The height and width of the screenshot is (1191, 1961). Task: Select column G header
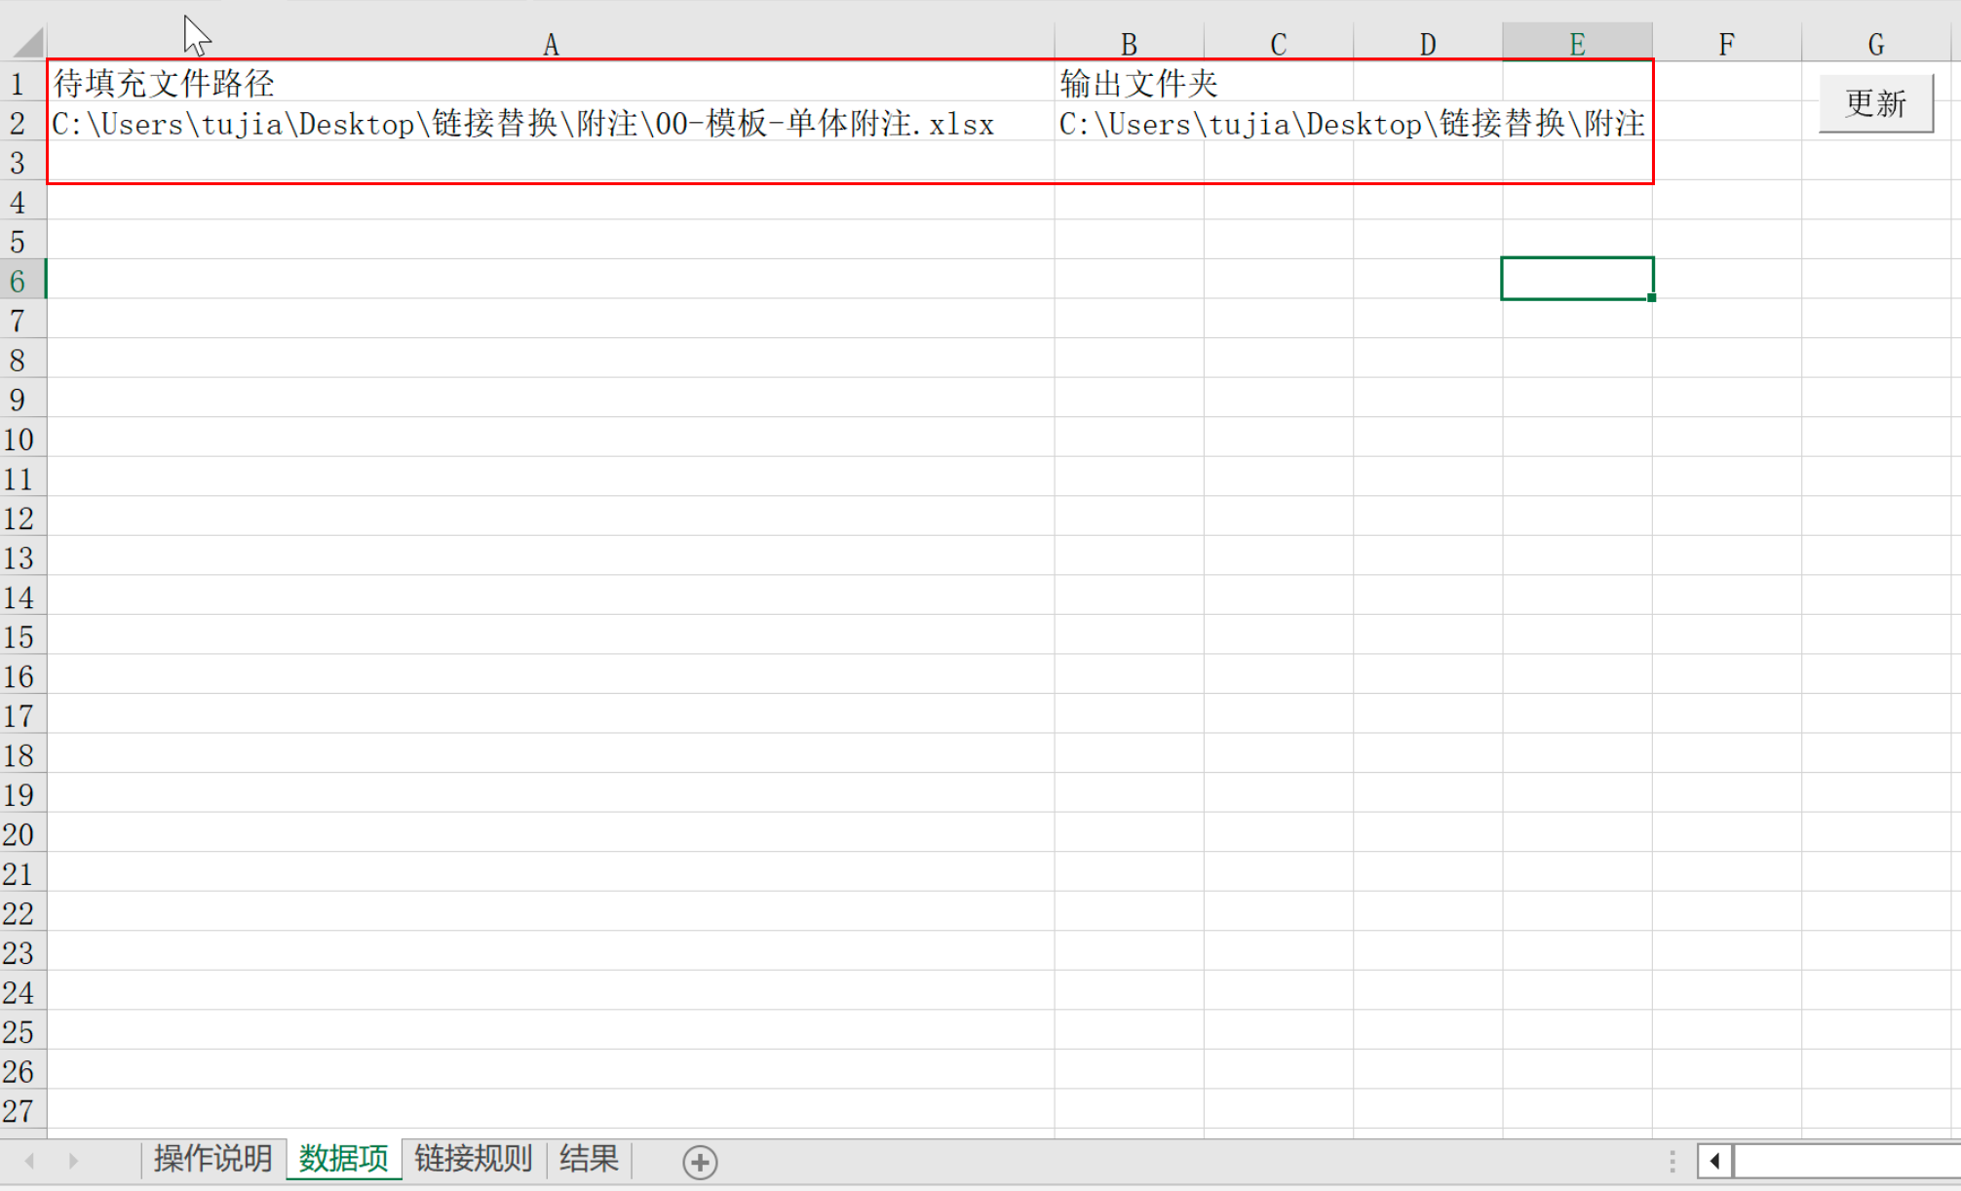click(1875, 44)
